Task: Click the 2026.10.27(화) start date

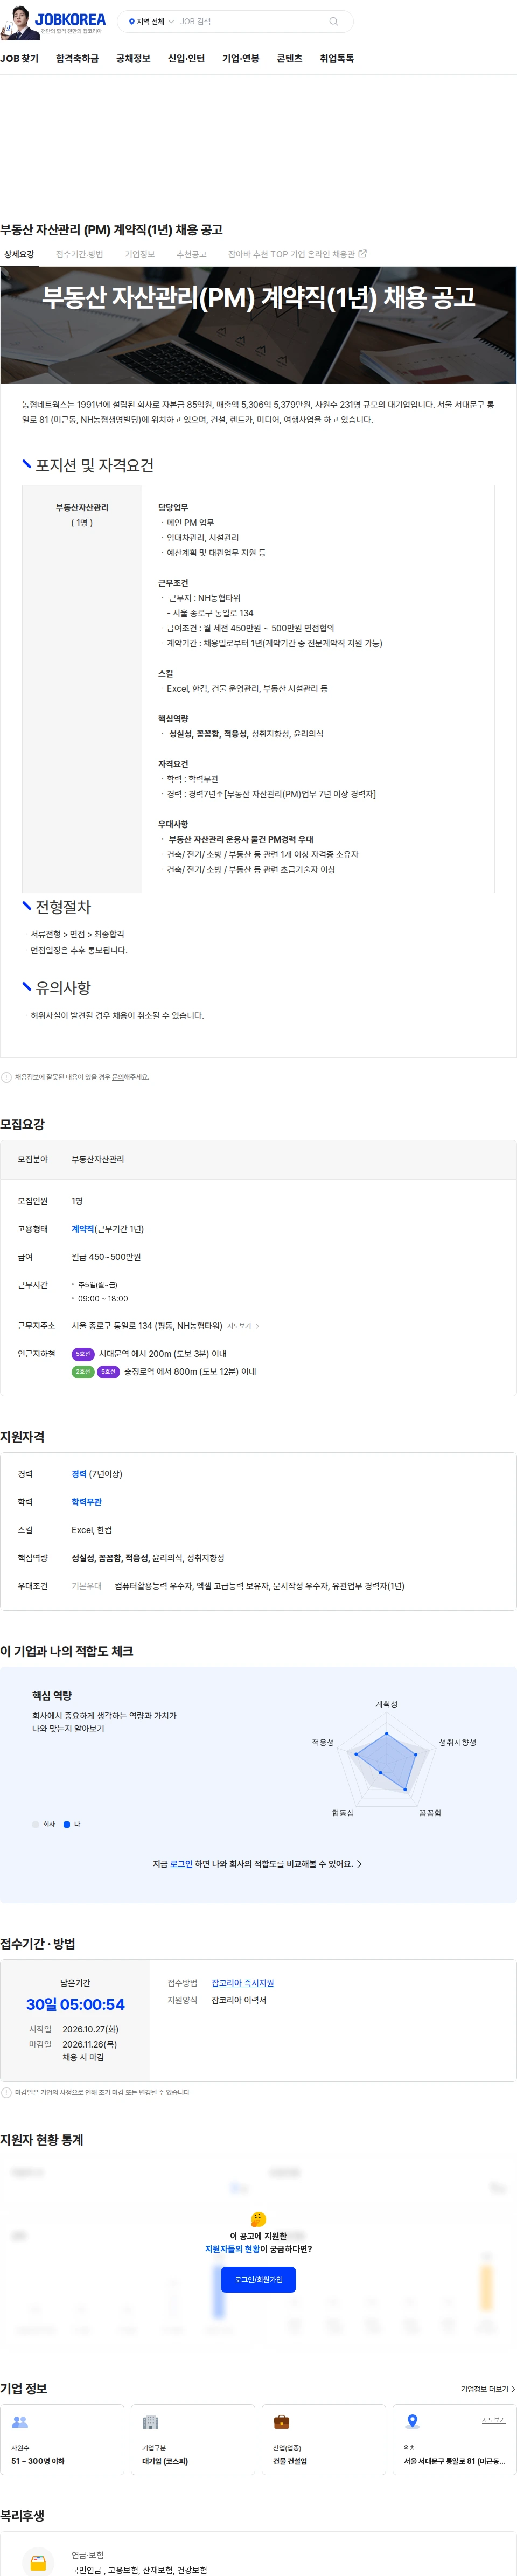Action: click(x=90, y=2029)
